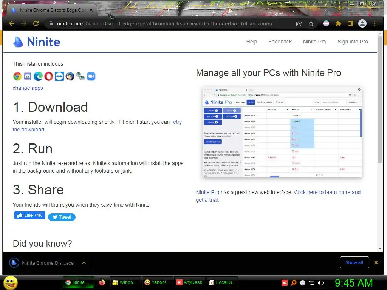Bookmark page with the star icon
This screenshot has width=387, height=290.
[x=311, y=24]
